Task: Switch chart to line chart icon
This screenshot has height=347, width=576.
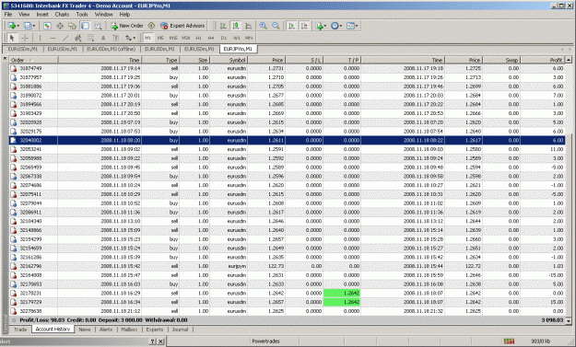Action: (248, 26)
